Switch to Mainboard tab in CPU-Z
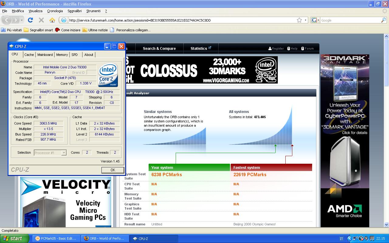Image resolution: width=389 pixels, height=243 pixels. 45,55
